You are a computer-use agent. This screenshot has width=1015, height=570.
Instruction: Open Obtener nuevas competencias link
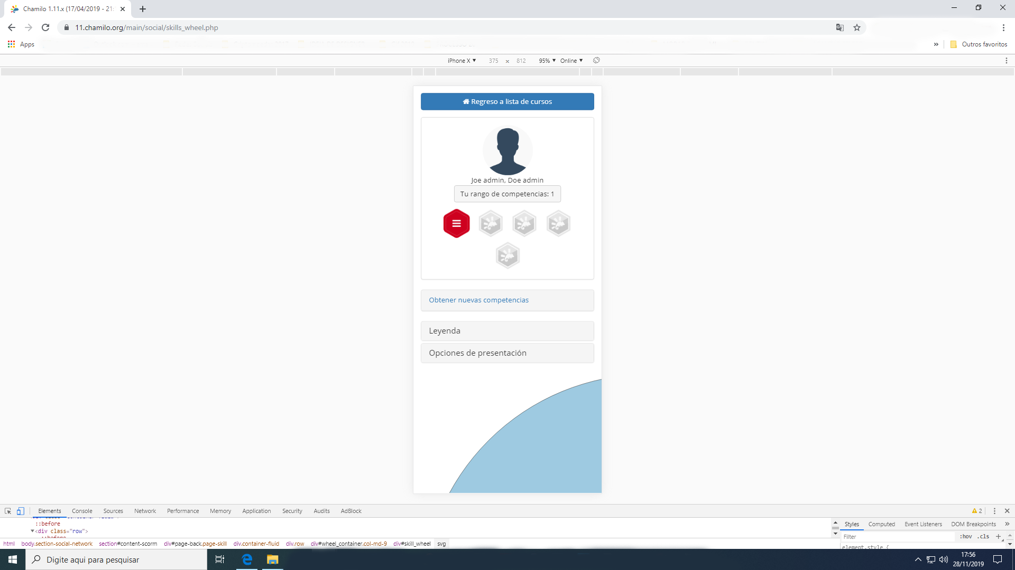478,300
